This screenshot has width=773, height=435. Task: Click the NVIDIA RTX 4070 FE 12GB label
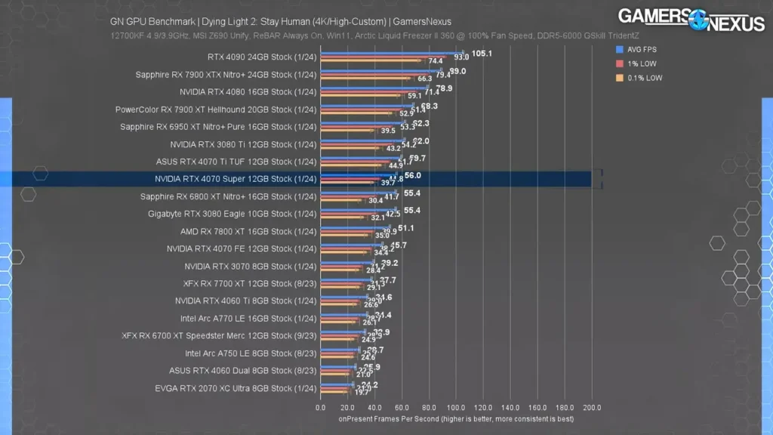click(x=242, y=249)
